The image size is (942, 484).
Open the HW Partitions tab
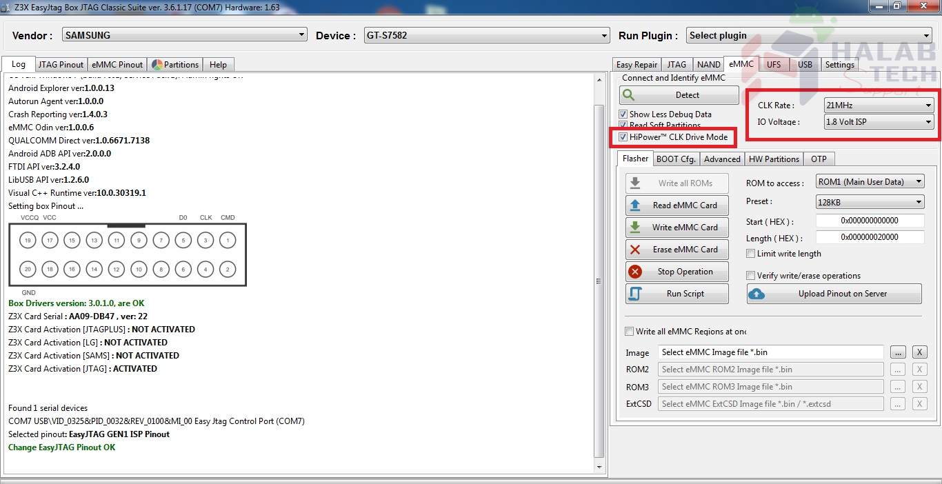(x=774, y=159)
